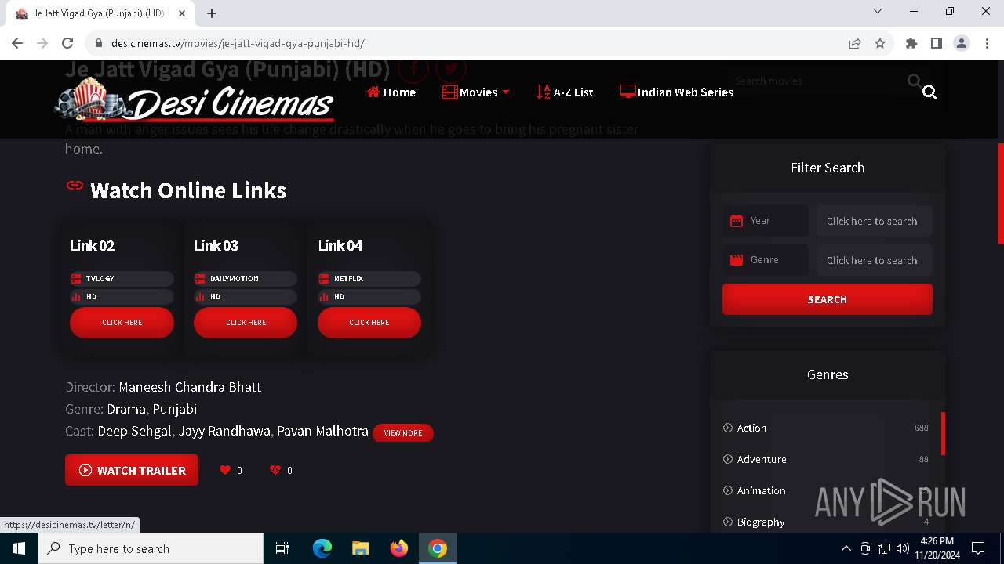
Task: Like the movie with heart icon
Action: pos(225,470)
